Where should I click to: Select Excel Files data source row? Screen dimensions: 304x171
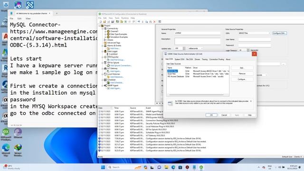point(198,74)
